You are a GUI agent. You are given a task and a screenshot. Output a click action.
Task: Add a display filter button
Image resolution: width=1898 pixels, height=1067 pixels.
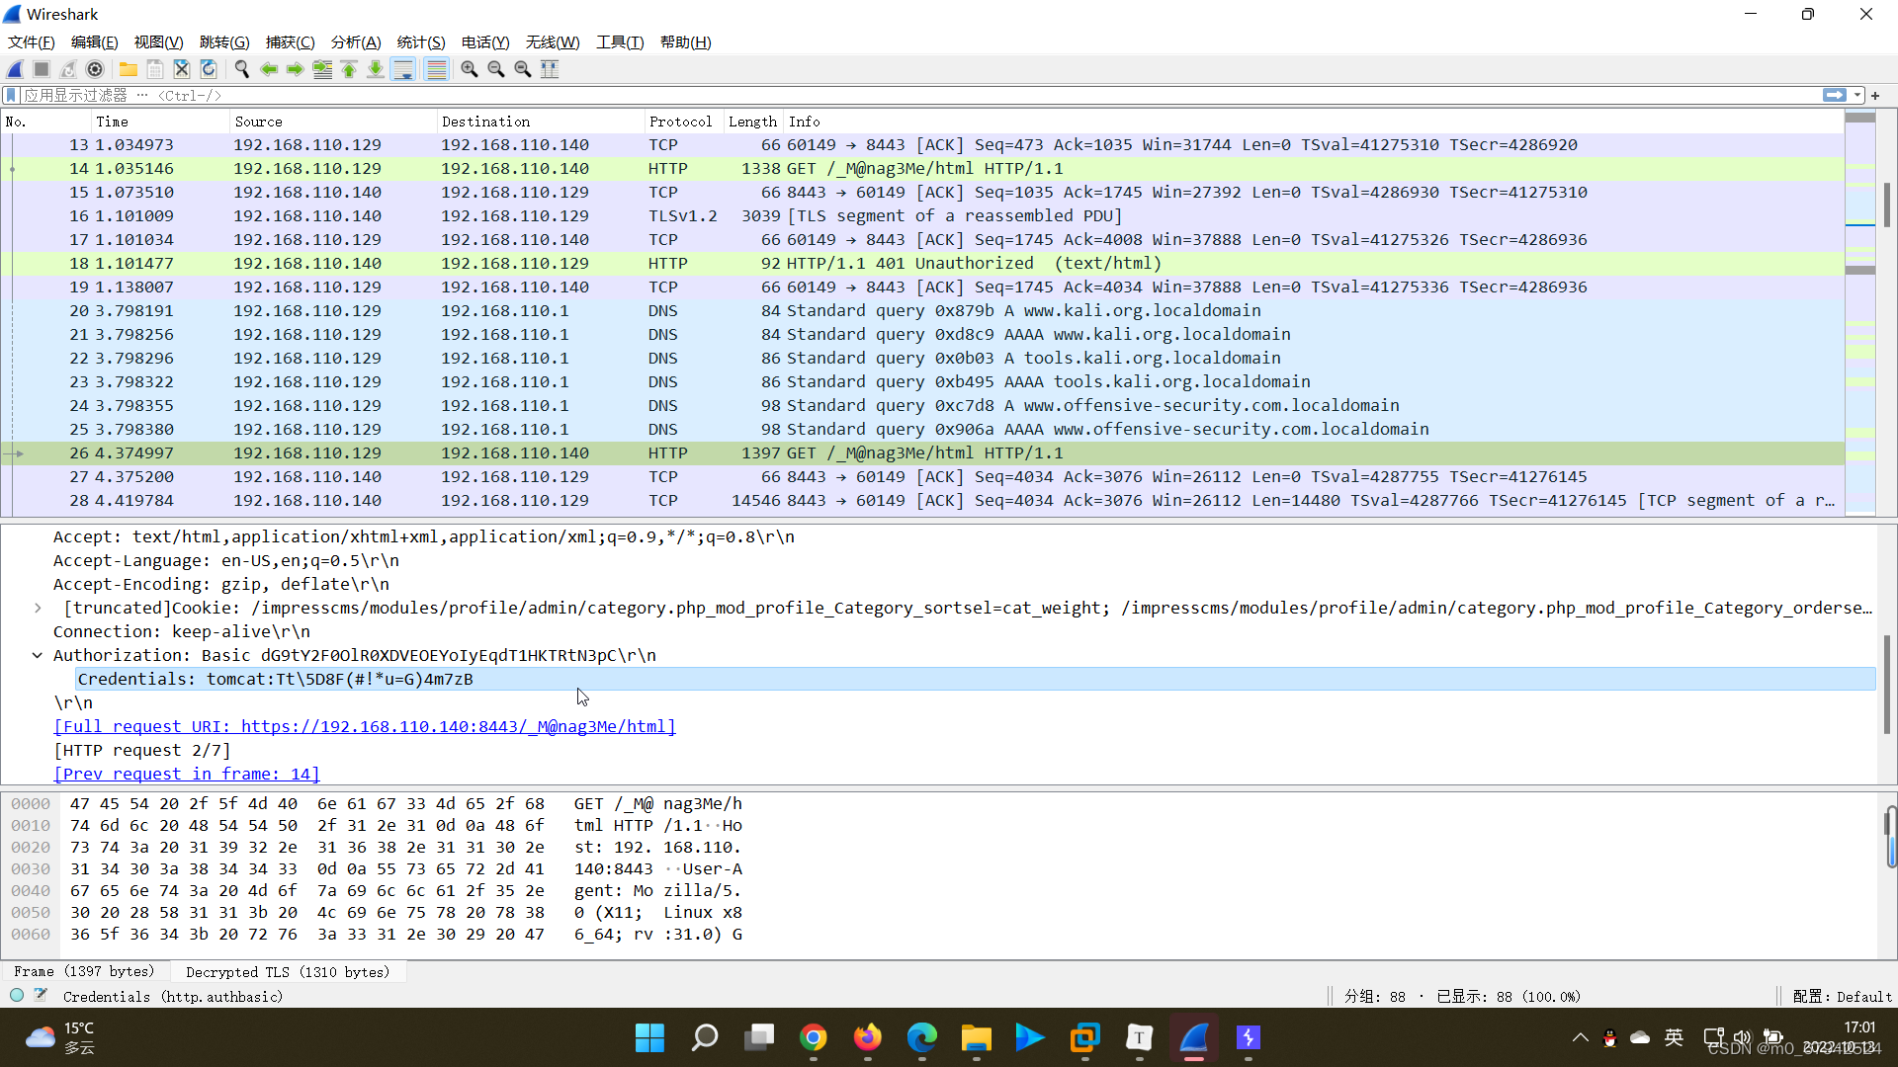click(x=1875, y=95)
